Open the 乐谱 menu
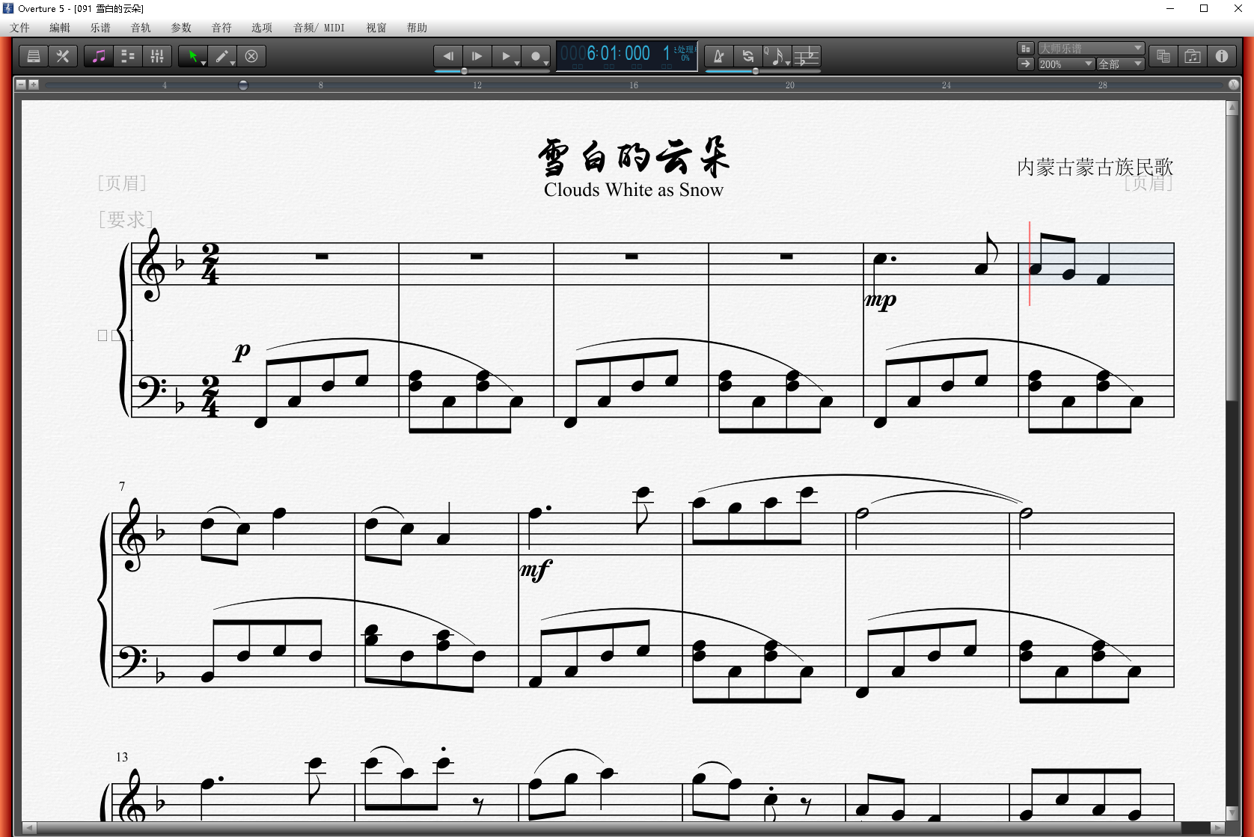 click(100, 28)
